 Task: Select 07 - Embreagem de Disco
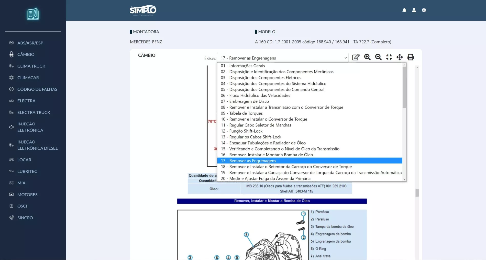coord(310,101)
